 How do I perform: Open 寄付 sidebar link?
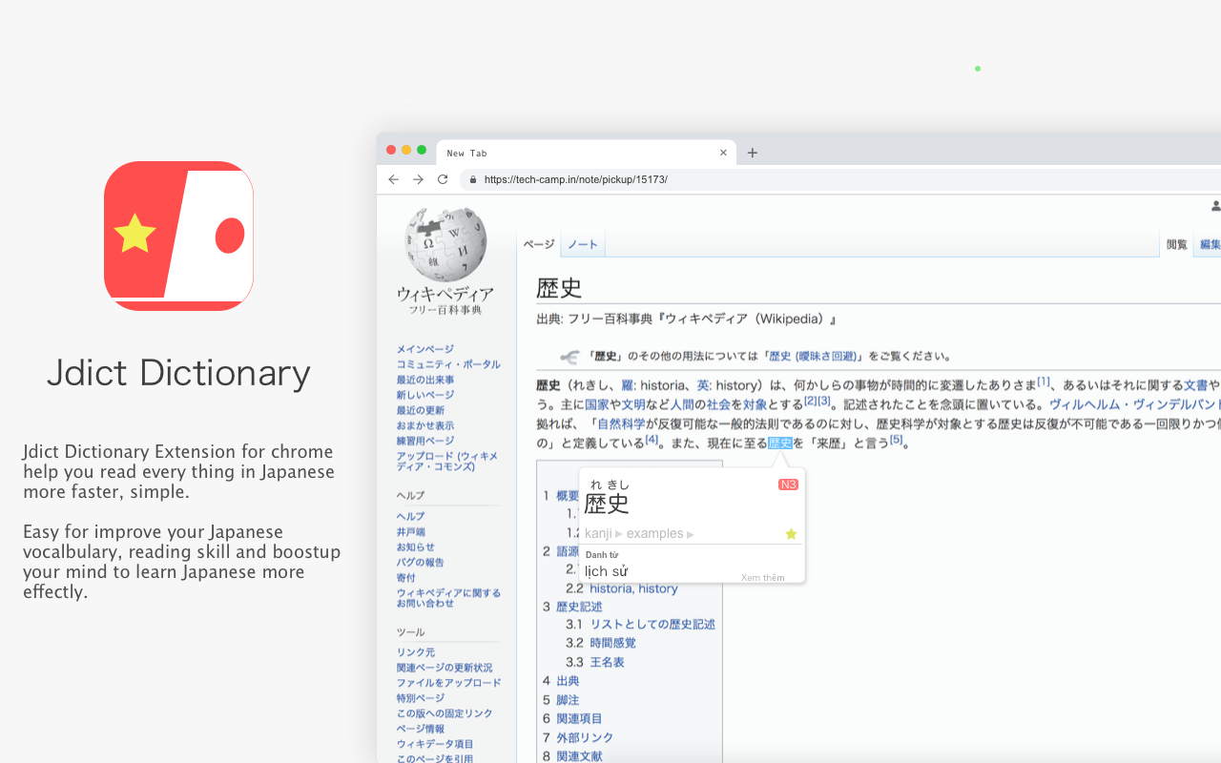(x=406, y=577)
